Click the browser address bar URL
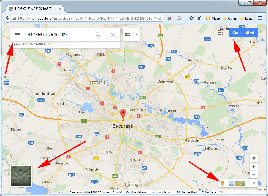The width and height of the screenshot is (268, 196). pos(85,18)
